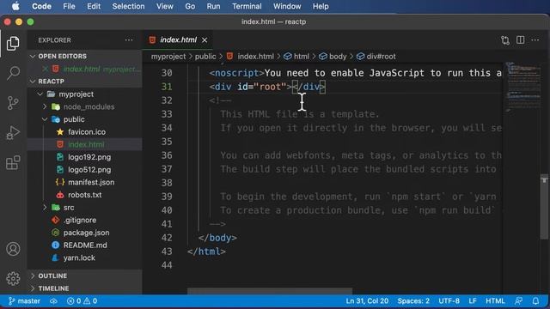The height and width of the screenshot is (309, 550).
Task: Open Explorer more actions ellipsis
Action: (x=129, y=40)
